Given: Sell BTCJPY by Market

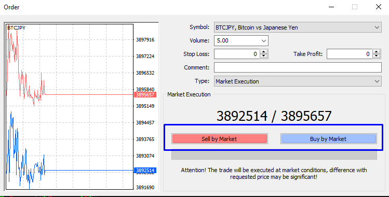Looking at the screenshot, I should click(219, 139).
